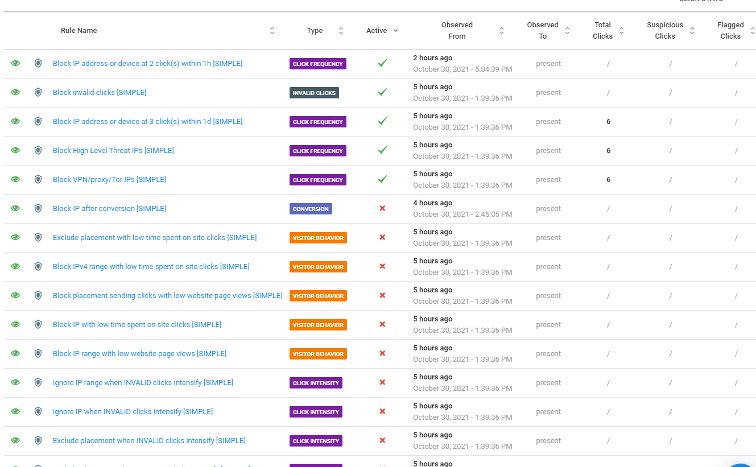Click green checkmark for 2 click(s) within 1h rule
The image size is (756, 467).
tap(382, 63)
